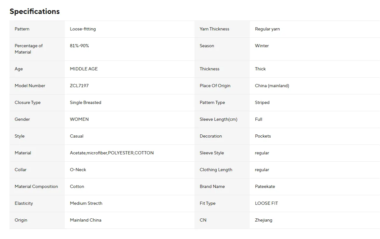The width and height of the screenshot is (380, 239).
Task: Click the O-Neck collar value
Action: [78, 170]
